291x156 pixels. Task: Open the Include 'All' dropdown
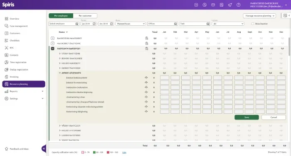click(x=228, y=24)
